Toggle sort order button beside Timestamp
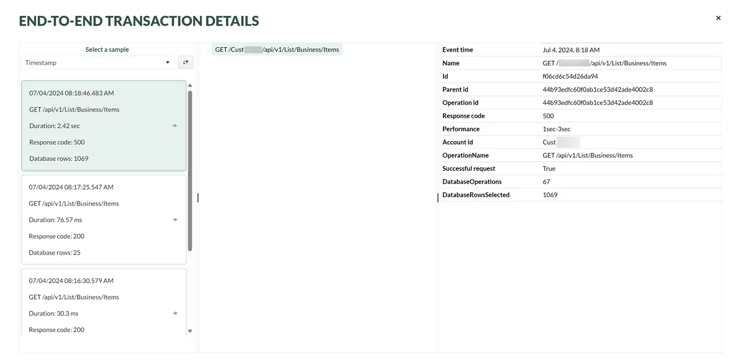This screenshot has width=733, height=362. (185, 62)
